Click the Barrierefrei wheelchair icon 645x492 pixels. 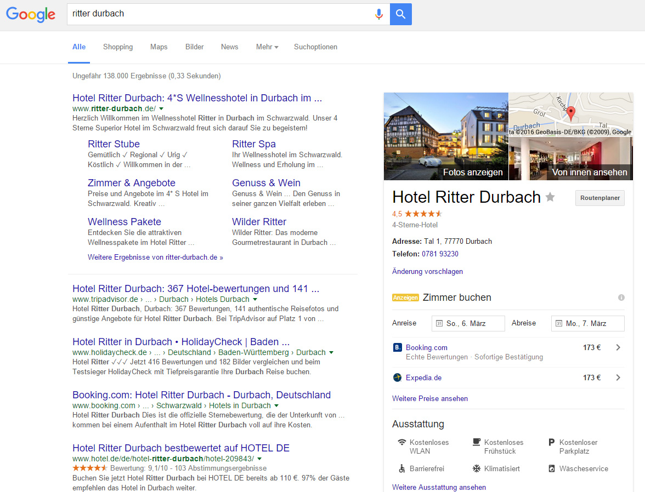[x=402, y=468]
